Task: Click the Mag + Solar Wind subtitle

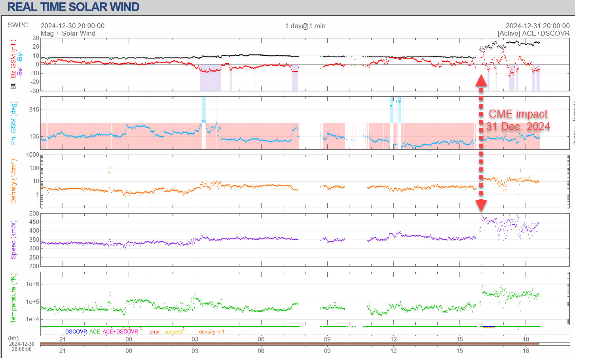Action: (68, 34)
